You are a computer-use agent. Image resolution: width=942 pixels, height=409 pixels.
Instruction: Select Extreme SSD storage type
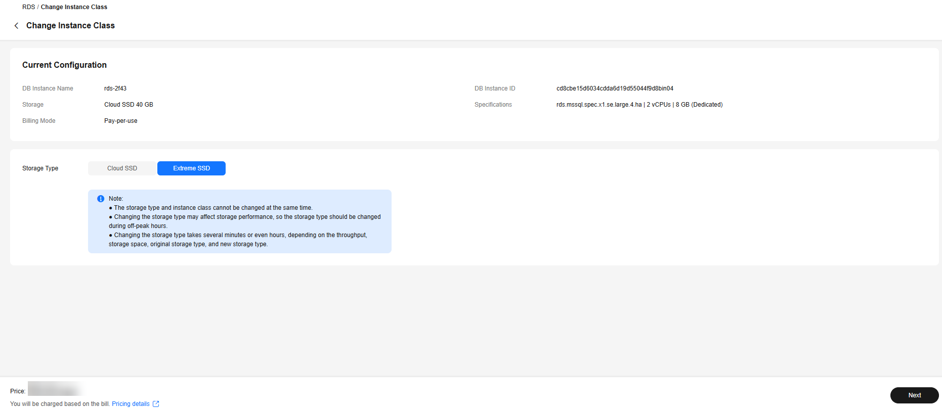[191, 168]
